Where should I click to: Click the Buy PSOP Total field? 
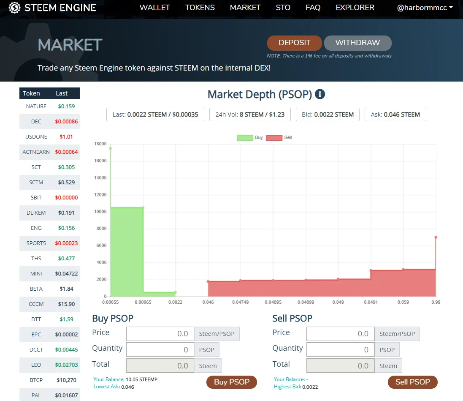160,366
